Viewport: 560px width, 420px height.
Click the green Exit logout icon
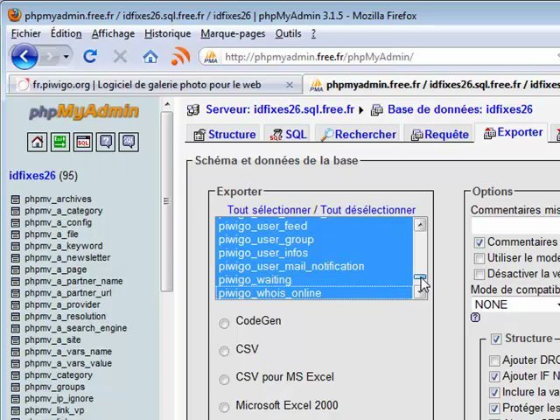point(59,142)
